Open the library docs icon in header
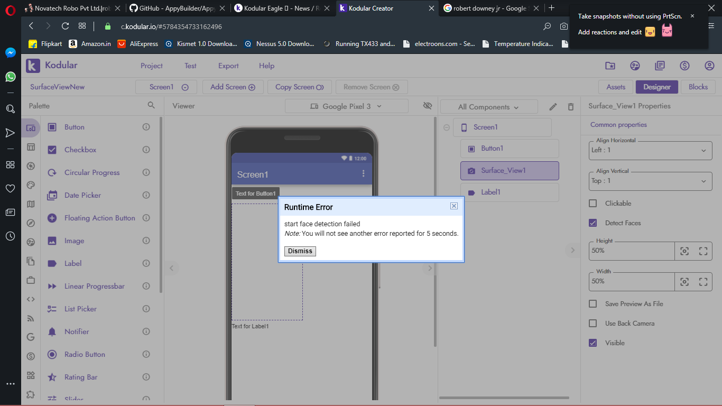 coord(660,66)
